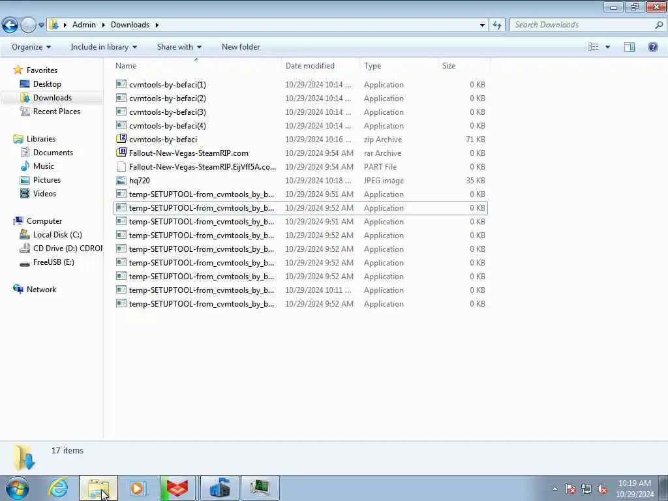668x501 pixels.
Task: Open the Organize menu
Action: [x=31, y=47]
